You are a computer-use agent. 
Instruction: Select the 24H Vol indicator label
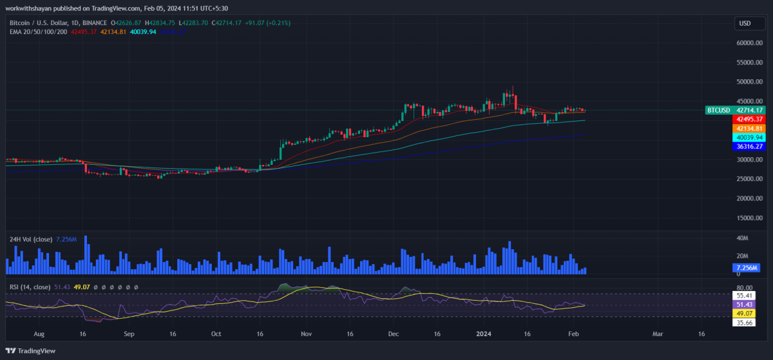coord(31,240)
